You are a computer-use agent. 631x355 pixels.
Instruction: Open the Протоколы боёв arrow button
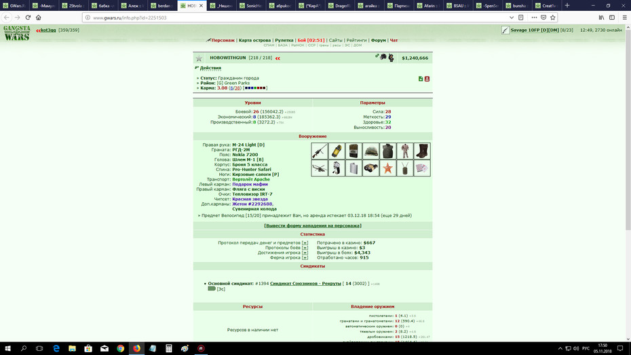[x=305, y=248]
